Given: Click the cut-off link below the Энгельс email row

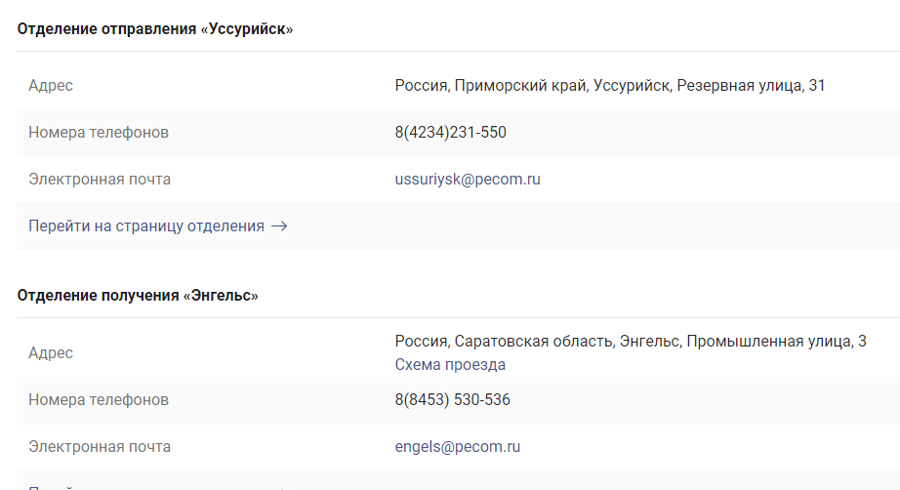Looking at the screenshot, I should tap(146, 487).
